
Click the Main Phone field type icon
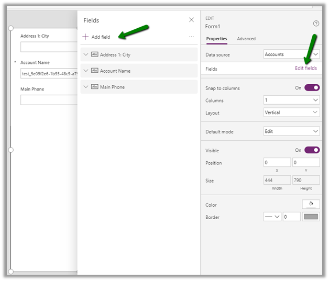point(95,87)
